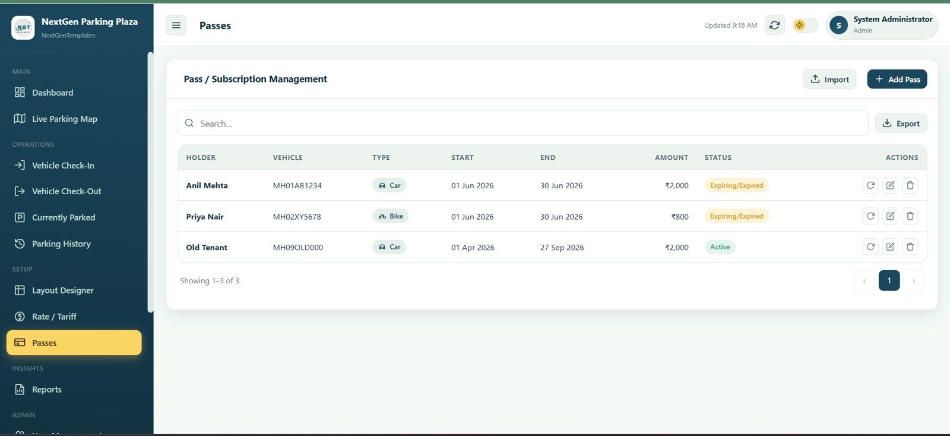Image resolution: width=950 pixels, height=436 pixels.
Task: Click holder name Priya Nair
Action: click(x=205, y=217)
